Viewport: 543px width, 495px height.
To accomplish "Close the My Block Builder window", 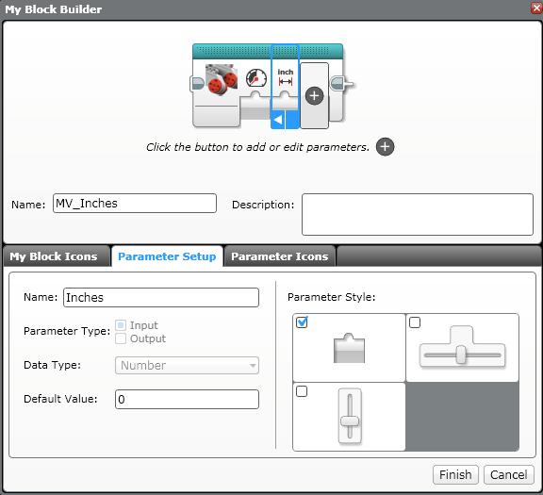I will (x=536, y=8).
